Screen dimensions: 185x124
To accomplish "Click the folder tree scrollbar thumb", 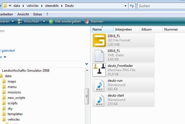I will click(87, 96).
